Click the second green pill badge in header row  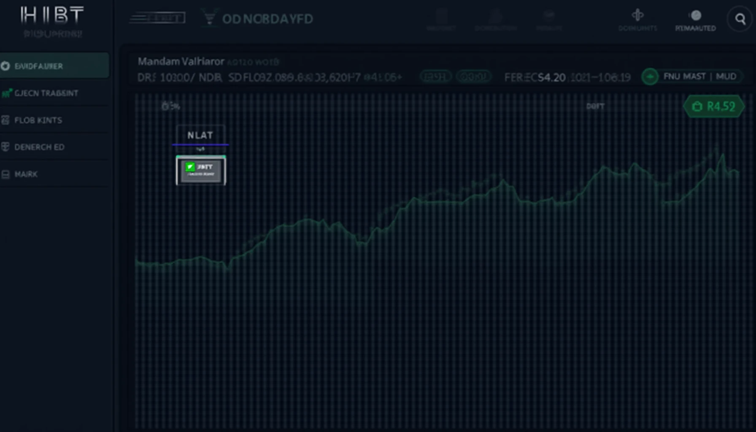pyautogui.click(x=473, y=77)
